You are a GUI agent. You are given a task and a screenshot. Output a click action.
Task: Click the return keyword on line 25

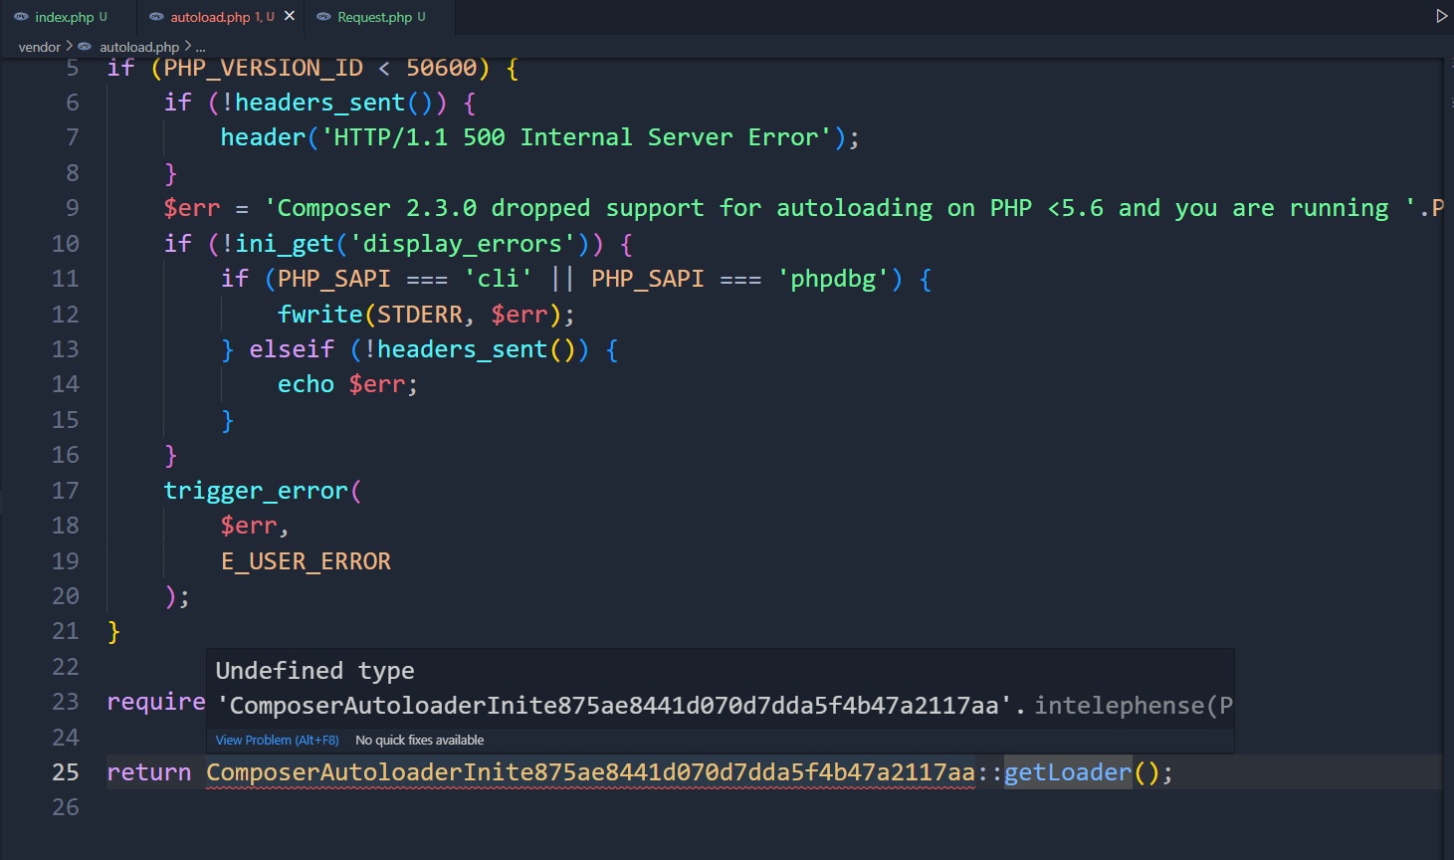click(x=149, y=772)
